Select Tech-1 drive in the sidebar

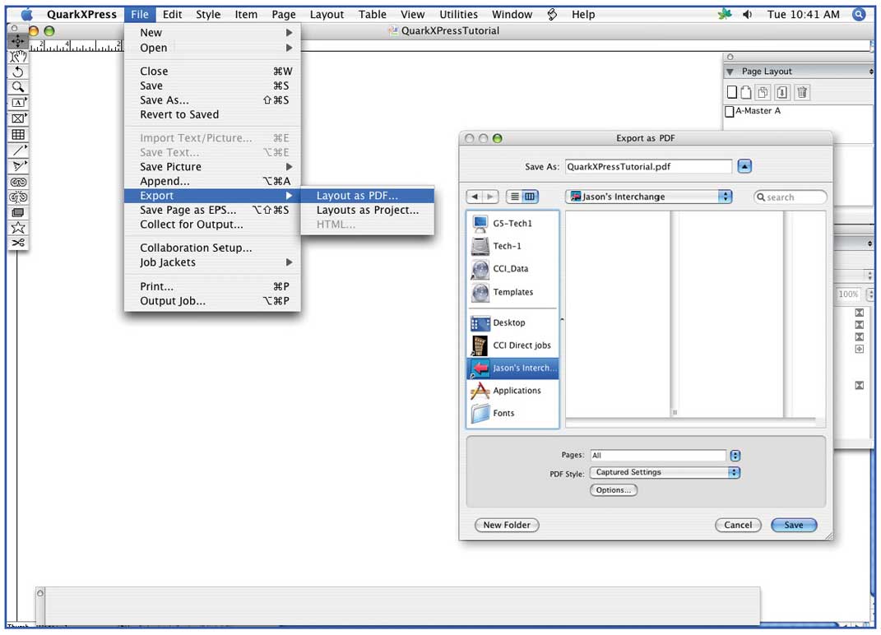[512, 246]
